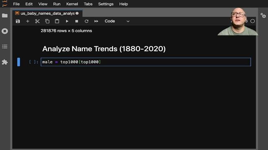
Task: Open the cell type Code dropdown
Action: click(117, 21)
